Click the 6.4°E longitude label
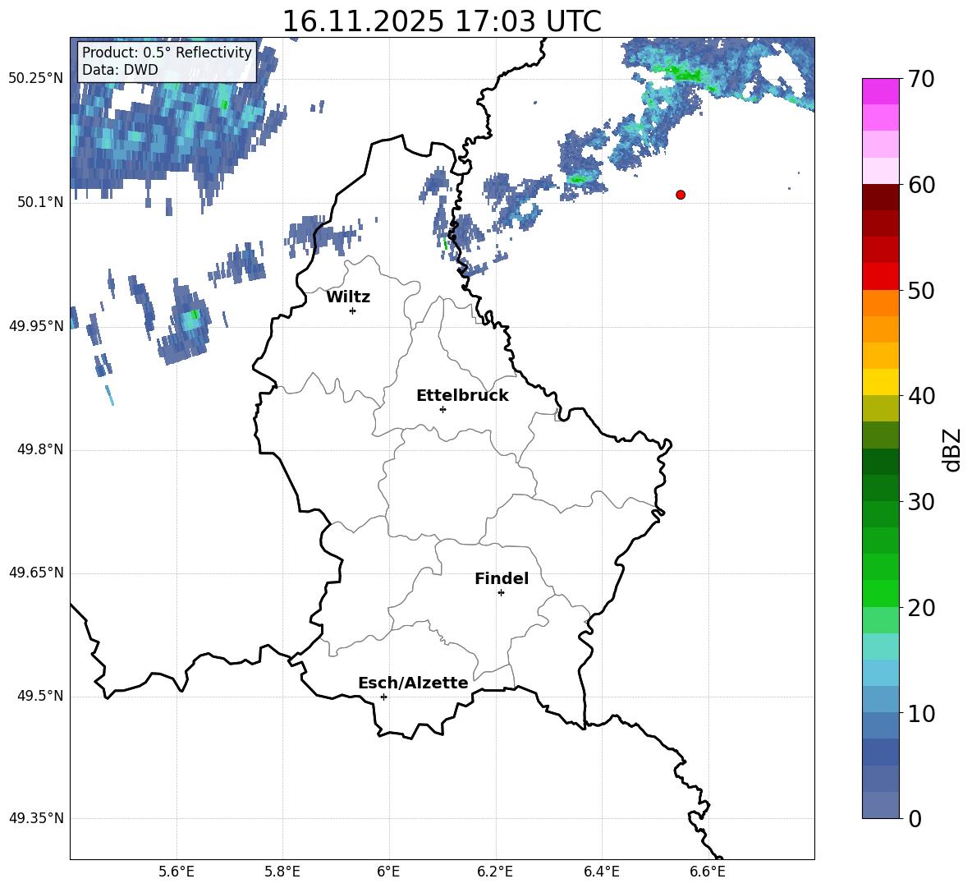This screenshot has width=972, height=888. tap(602, 872)
